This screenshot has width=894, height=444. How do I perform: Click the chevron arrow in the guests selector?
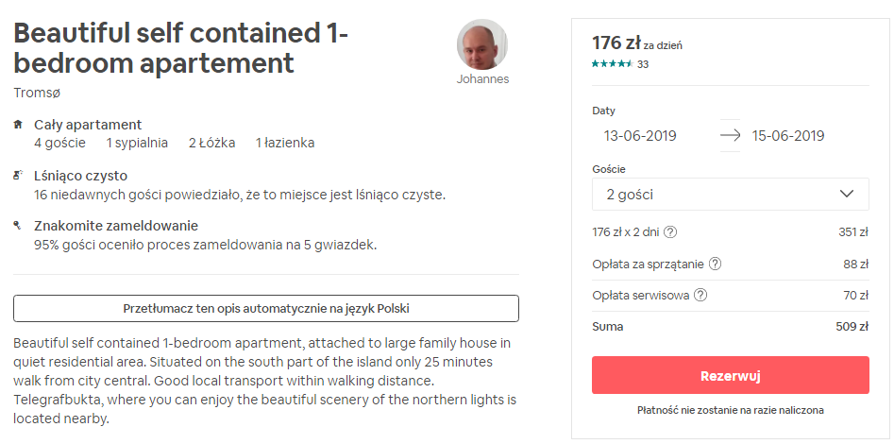tap(847, 194)
